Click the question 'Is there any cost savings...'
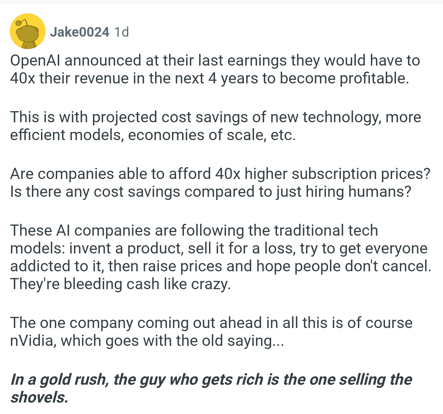This screenshot has width=443, height=414. click(x=211, y=191)
